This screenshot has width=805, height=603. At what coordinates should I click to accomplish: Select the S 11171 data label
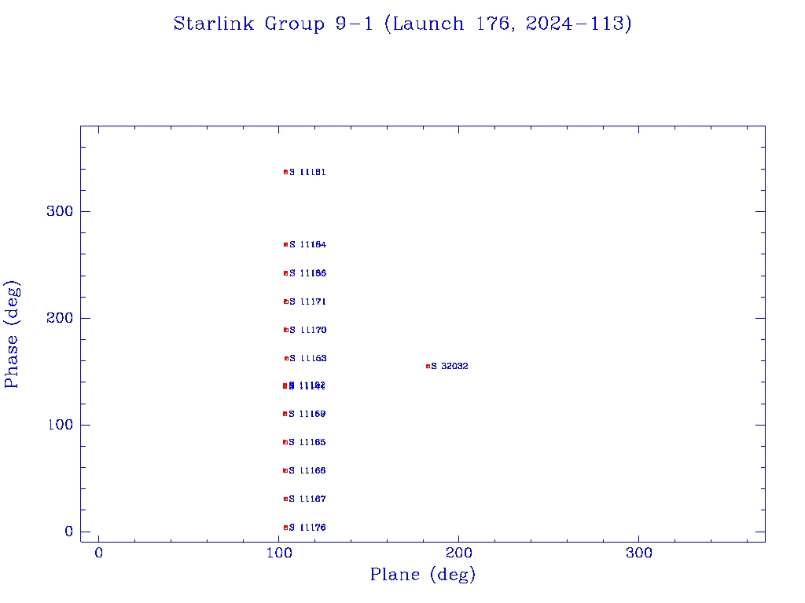307,301
